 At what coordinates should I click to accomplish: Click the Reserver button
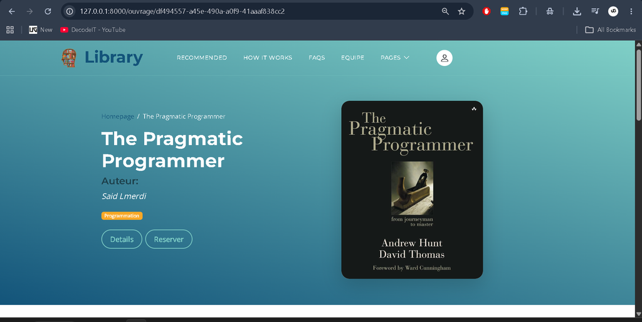[x=169, y=239]
